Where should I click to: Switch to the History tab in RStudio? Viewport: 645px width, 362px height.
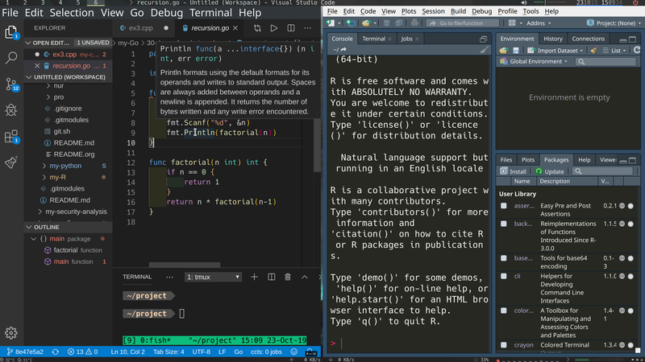point(553,39)
